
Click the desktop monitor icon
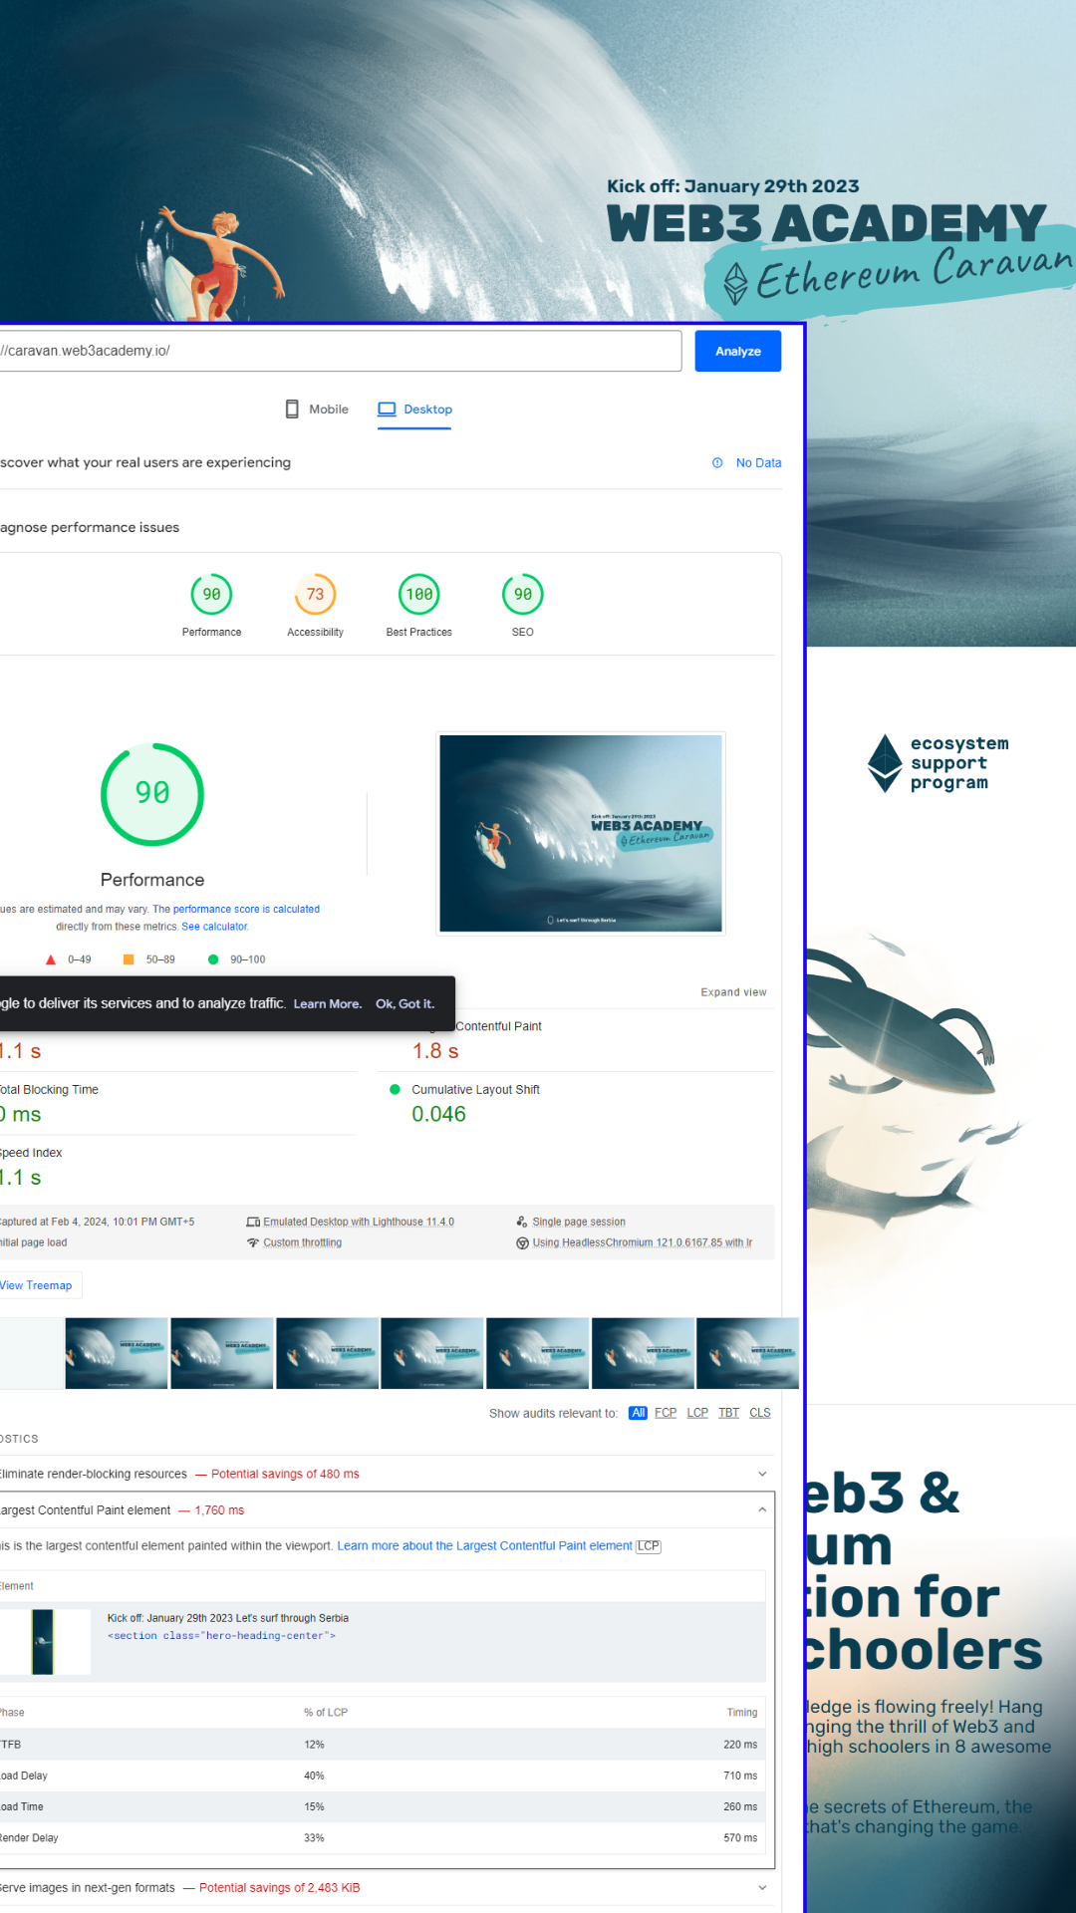387,410
